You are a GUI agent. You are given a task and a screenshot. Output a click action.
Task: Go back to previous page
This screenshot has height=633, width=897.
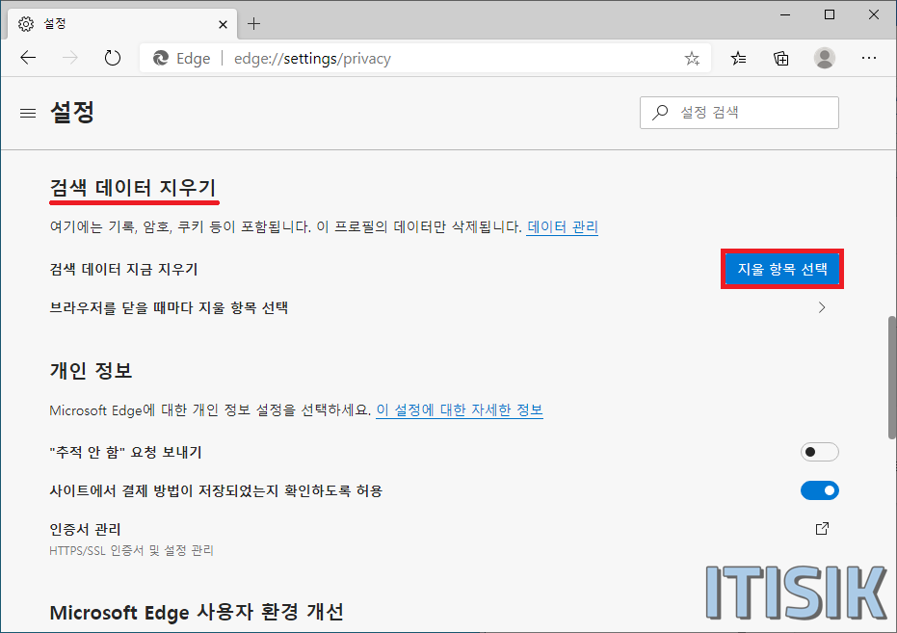click(28, 58)
